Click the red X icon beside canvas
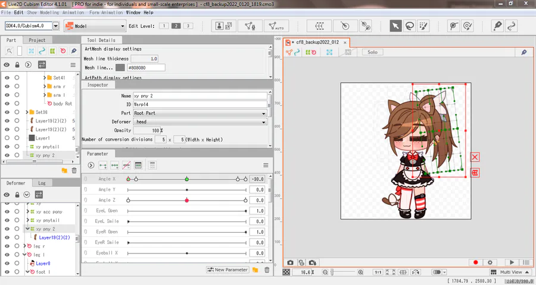This screenshot has height=285, width=536. click(475, 157)
